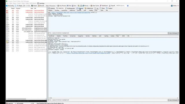
Task: Toggle the Decode option
Action: 41,6
